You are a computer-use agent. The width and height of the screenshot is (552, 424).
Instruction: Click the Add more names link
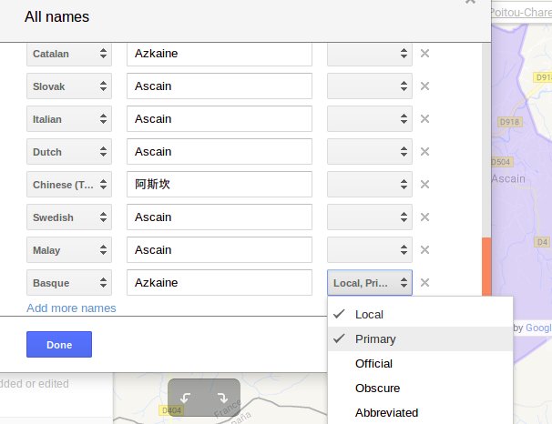tap(71, 308)
